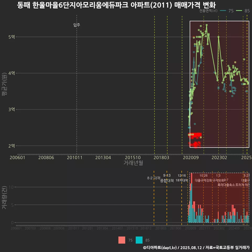Click the 10 tick on the volume axis
The width and height of the screenshot is (252, 252).
tap(11, 187)
